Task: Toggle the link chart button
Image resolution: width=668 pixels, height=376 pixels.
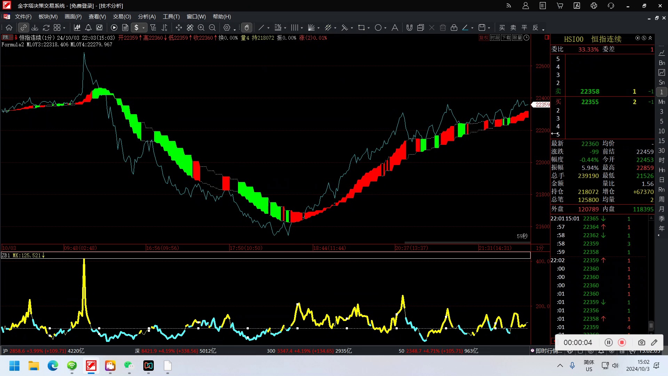Action: click(x=23, y=28)
